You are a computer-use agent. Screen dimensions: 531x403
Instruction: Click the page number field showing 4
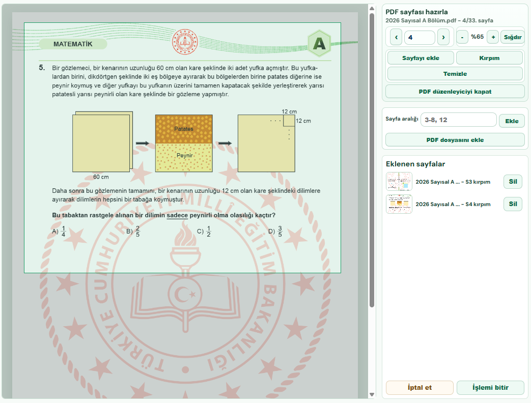420,37
